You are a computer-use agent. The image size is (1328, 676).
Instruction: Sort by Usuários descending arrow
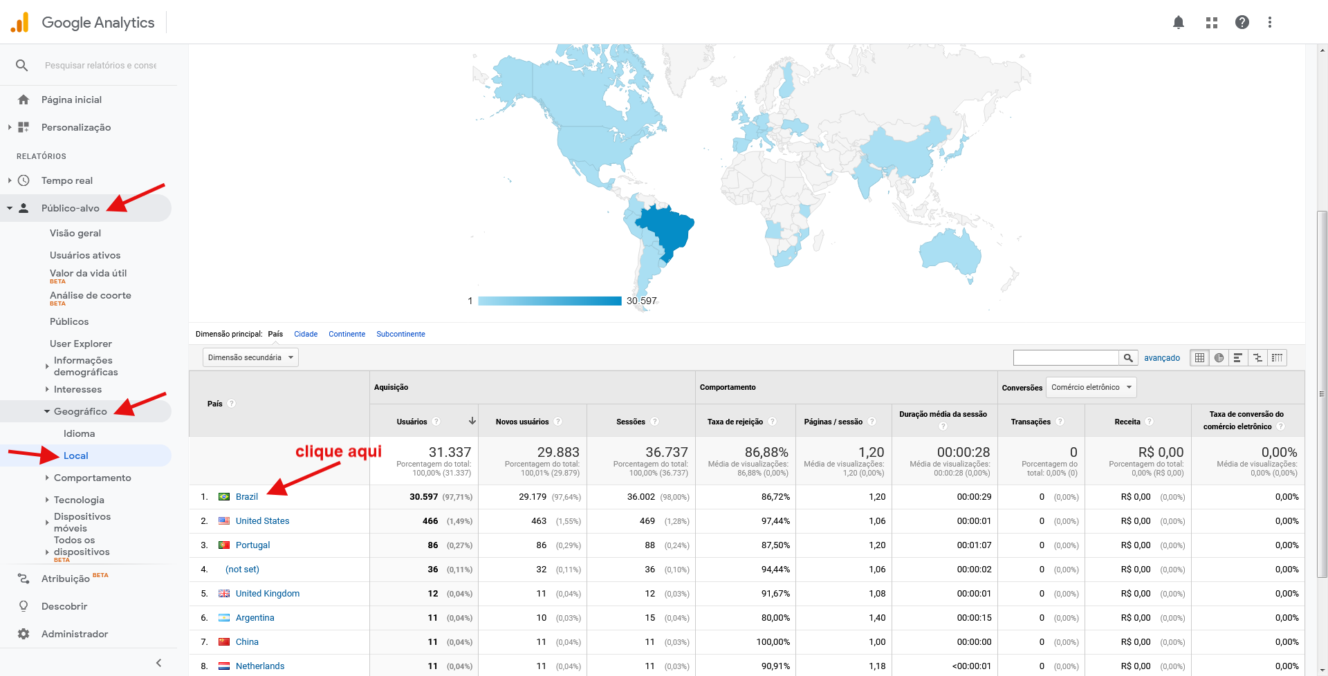click(472, 421)
